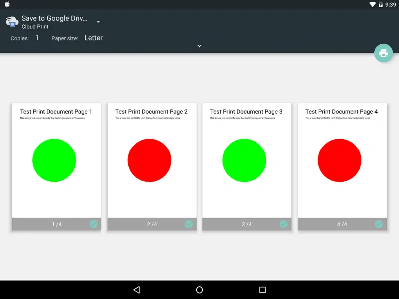Click the 2/4 page number label

pyautogui.click(x=152, y=224)
